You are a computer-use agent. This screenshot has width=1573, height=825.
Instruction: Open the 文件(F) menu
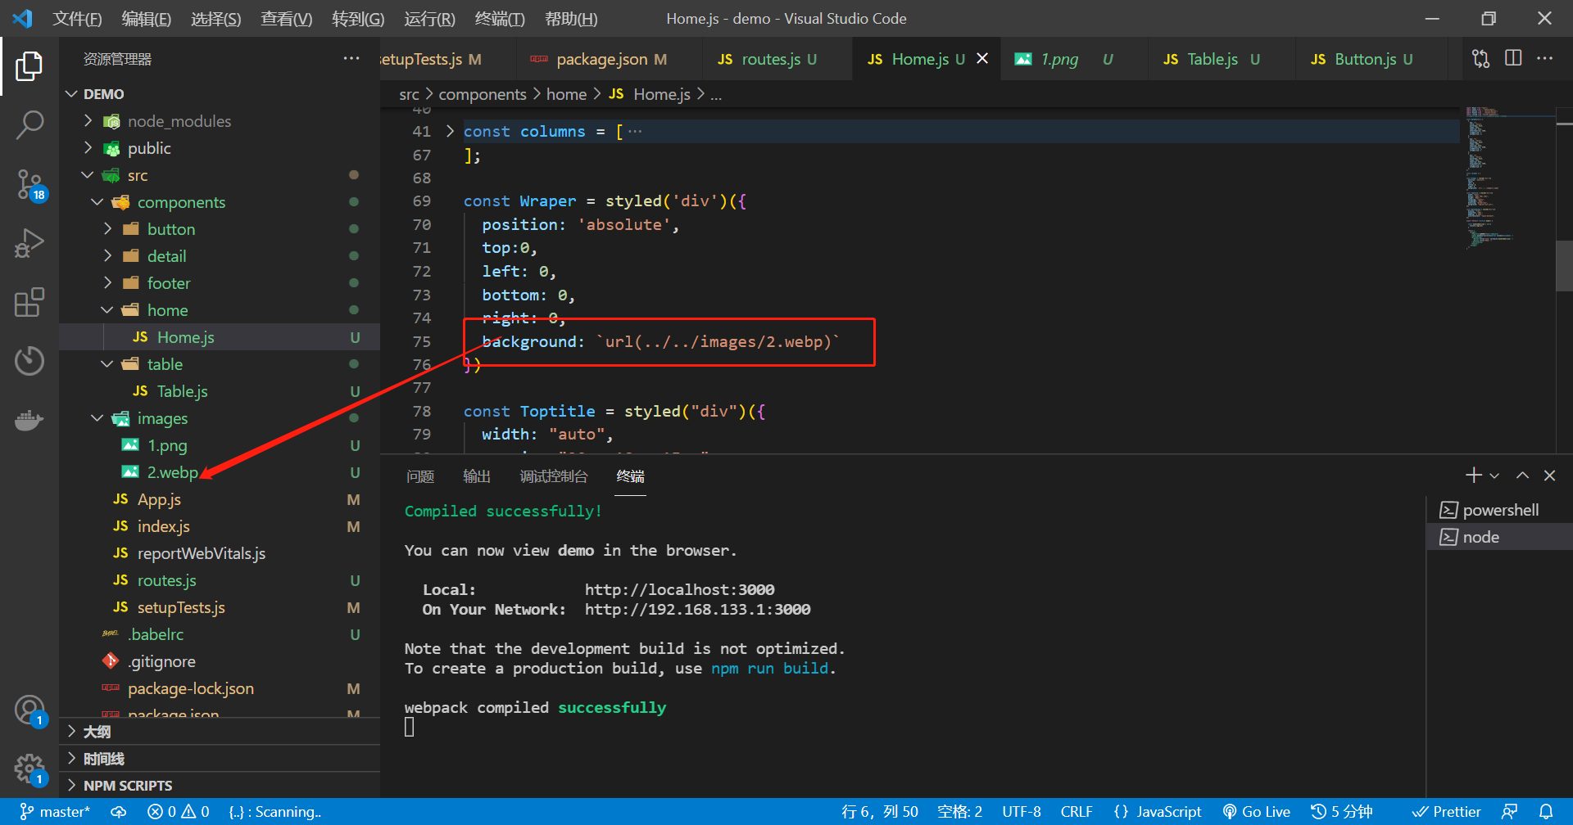(77, 18)
